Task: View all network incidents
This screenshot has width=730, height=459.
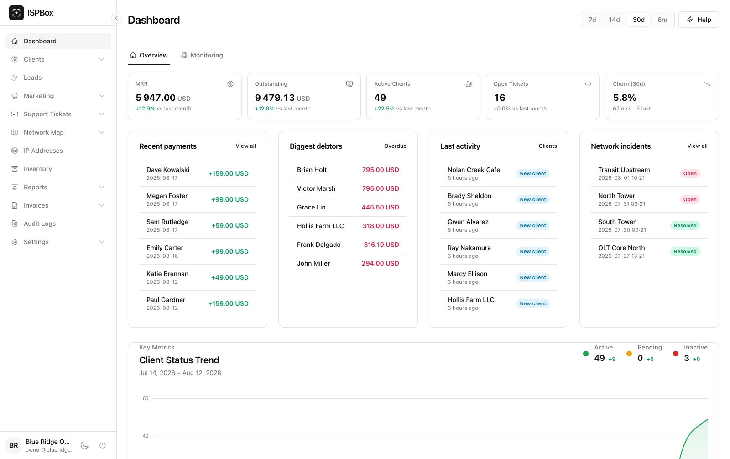Action: [x=698, y=146]
